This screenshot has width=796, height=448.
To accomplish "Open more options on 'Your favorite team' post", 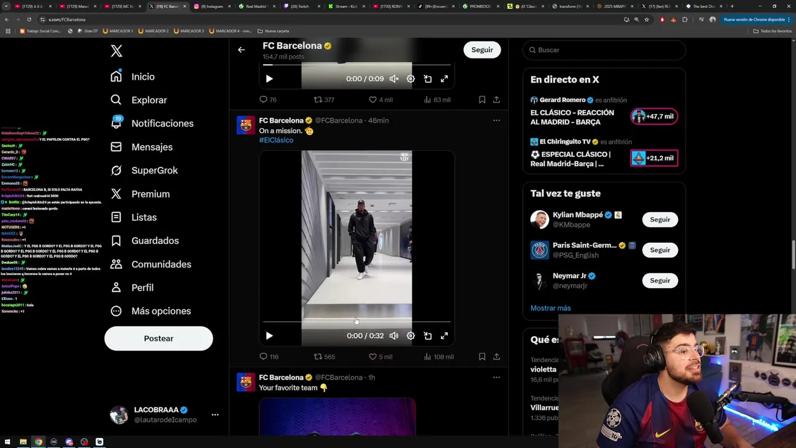I will pyautogui.click(x=496, y=377).
